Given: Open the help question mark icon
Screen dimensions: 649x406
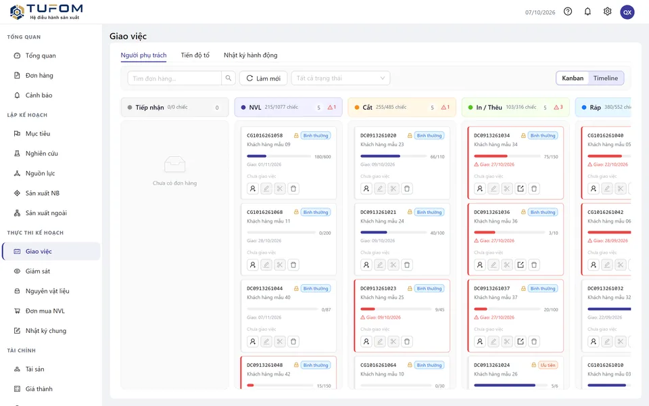Looking at the screenshot, I should 568,12.
